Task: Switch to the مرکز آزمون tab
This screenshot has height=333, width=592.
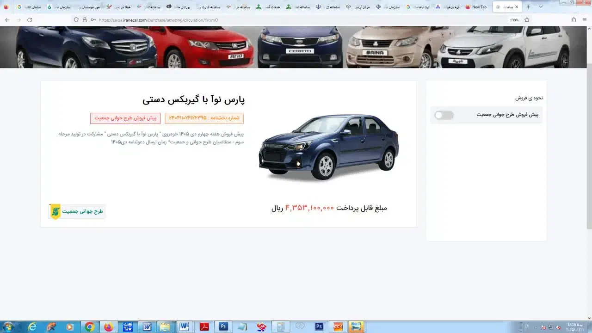Action: (x=358, y=7)
